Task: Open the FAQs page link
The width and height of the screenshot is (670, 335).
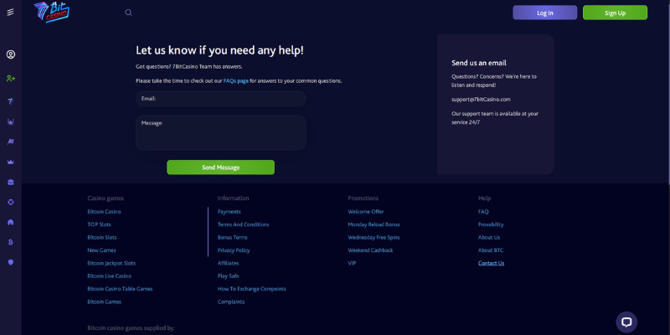Action: click(236, 80)
